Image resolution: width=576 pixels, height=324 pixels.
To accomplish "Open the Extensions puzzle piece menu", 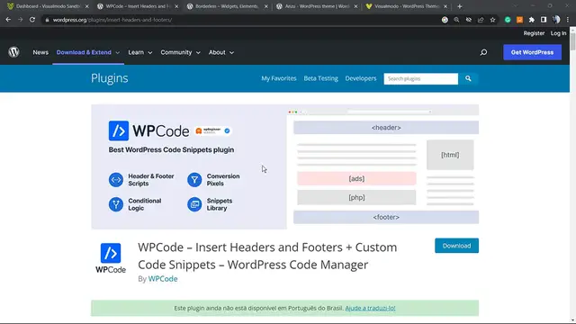I will click(532, 20).
